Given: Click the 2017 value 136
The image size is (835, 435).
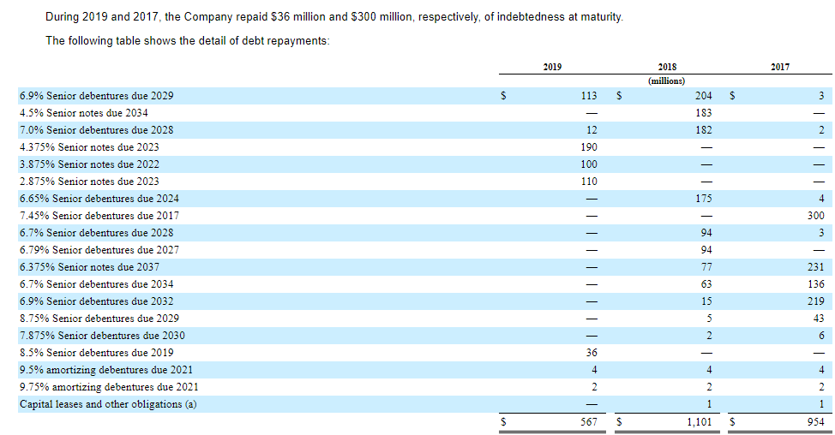Looking at the screenshot, I should coord(816,284).
